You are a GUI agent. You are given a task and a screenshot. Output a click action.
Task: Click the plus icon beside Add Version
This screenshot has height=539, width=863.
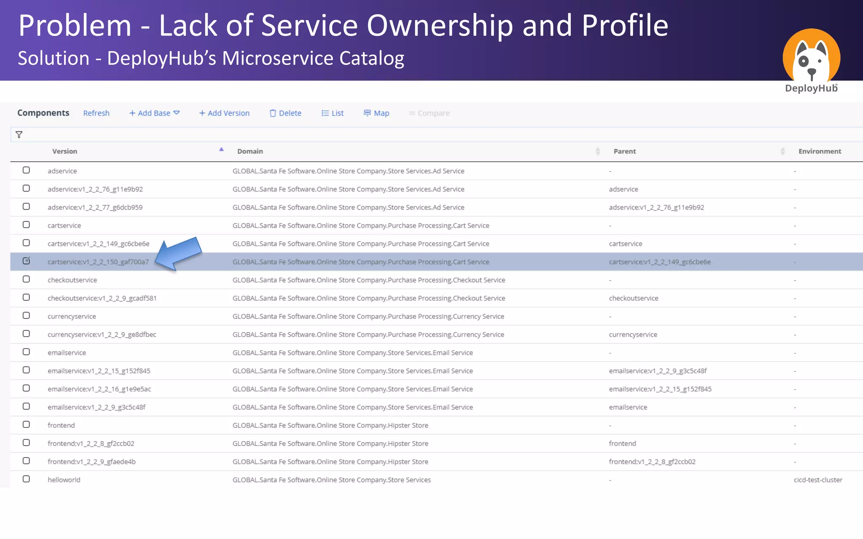202,113
